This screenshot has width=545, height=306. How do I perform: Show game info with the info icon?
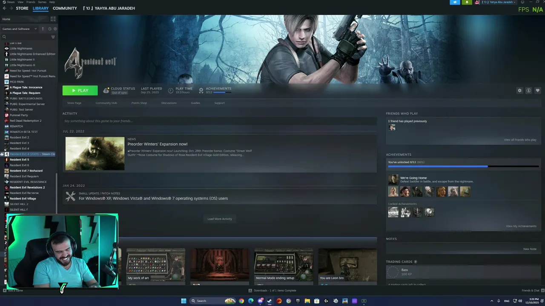click(528, 91)
